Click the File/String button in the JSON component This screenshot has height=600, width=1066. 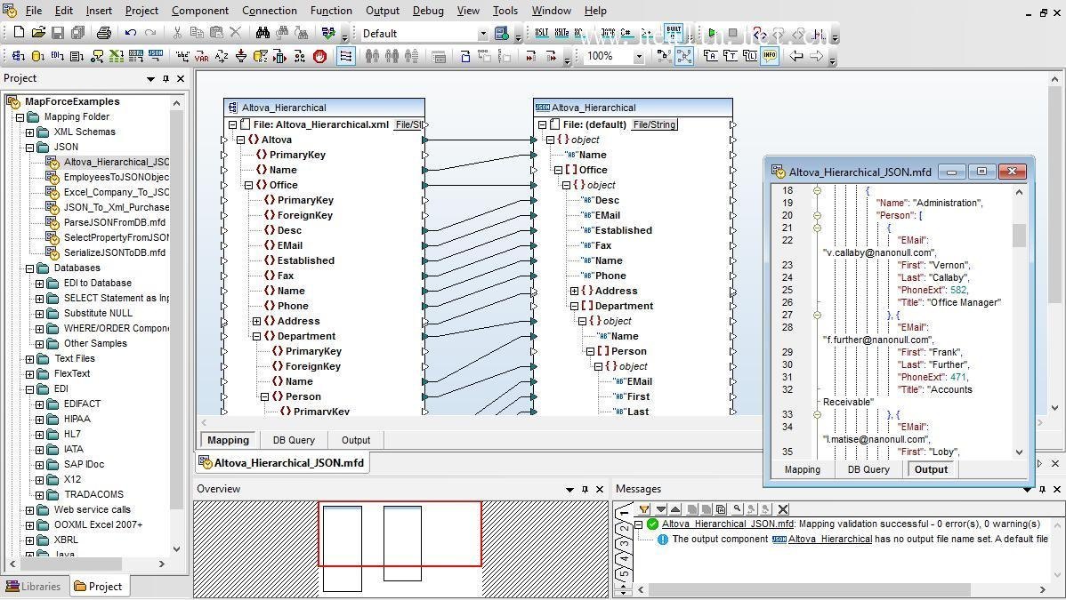click(x=655, y=124)
